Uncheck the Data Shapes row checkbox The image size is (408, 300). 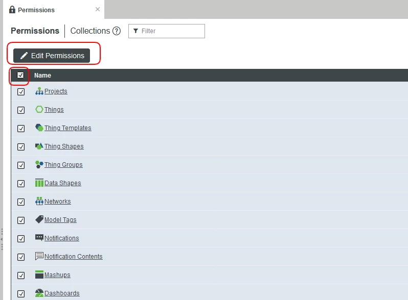[x=21, y=184]
